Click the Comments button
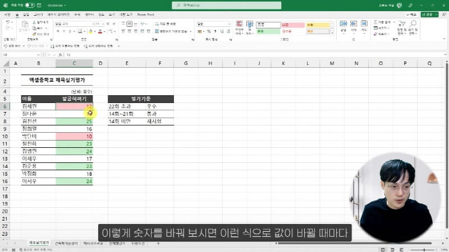 pos(411,15)
